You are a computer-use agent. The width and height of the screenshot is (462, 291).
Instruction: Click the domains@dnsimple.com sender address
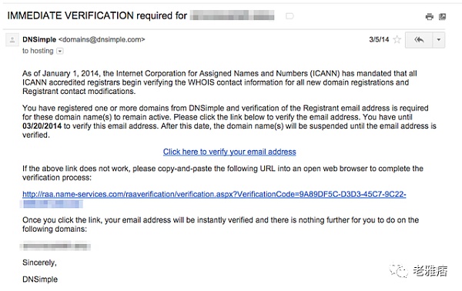(102, 39)
